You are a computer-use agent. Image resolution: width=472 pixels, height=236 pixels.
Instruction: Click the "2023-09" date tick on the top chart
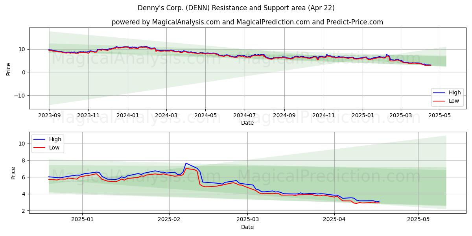coord(50,116)
